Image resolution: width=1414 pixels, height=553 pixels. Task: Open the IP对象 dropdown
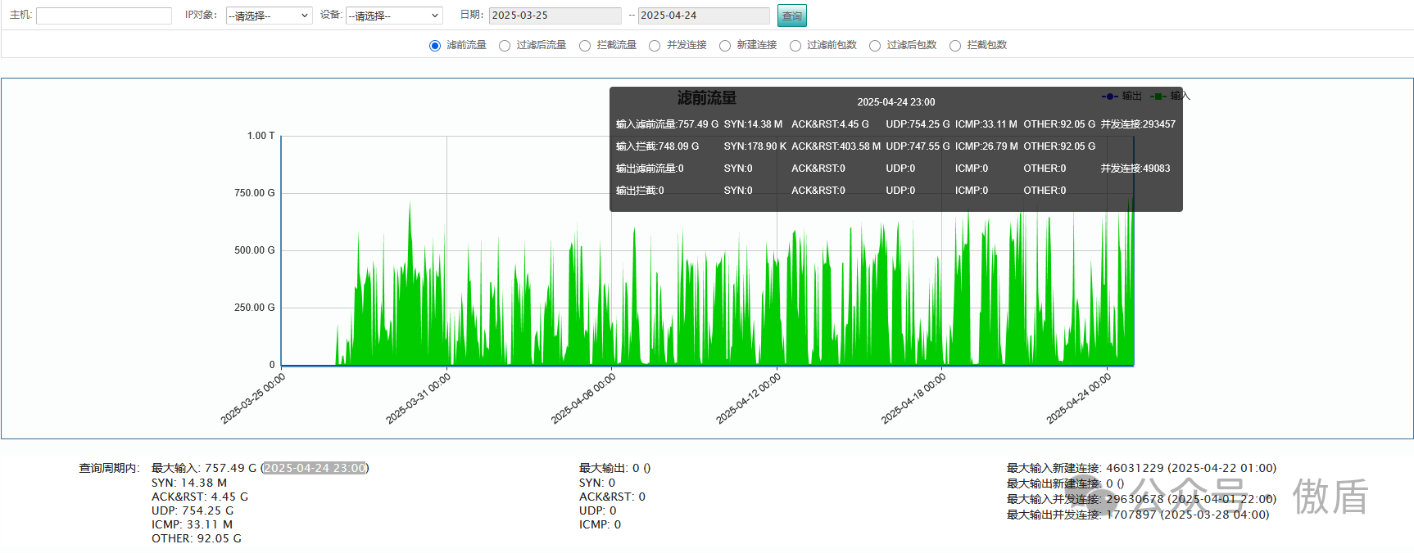click(269, 16)
